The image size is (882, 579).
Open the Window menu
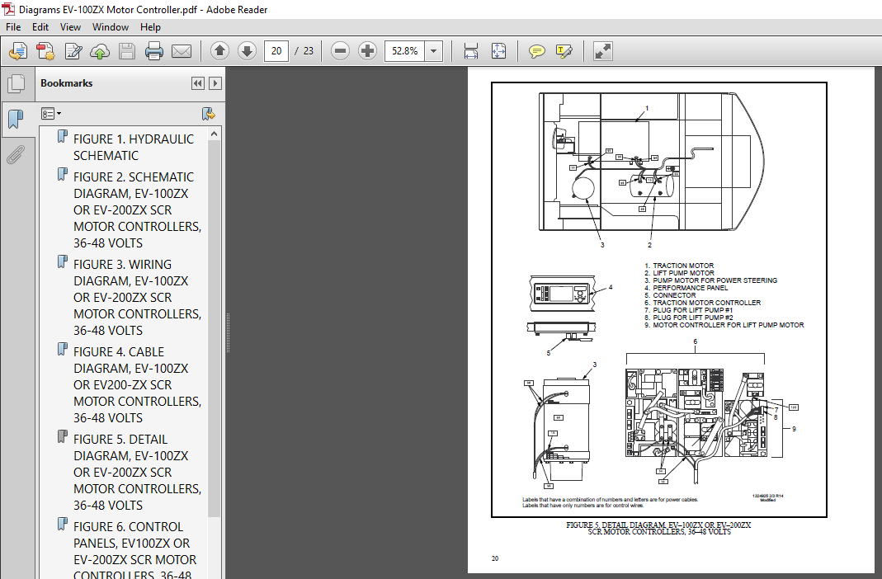(x=111, y=27)
